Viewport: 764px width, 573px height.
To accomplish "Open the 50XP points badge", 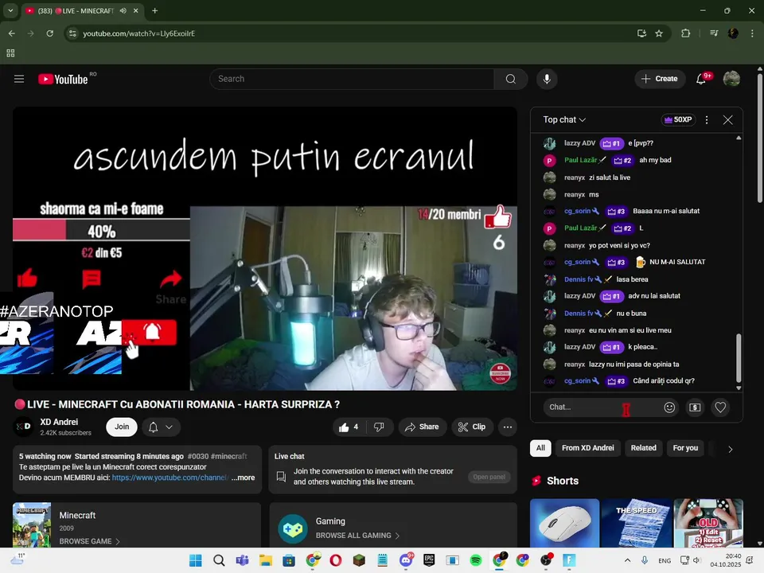I will click(x=678, y=120).
